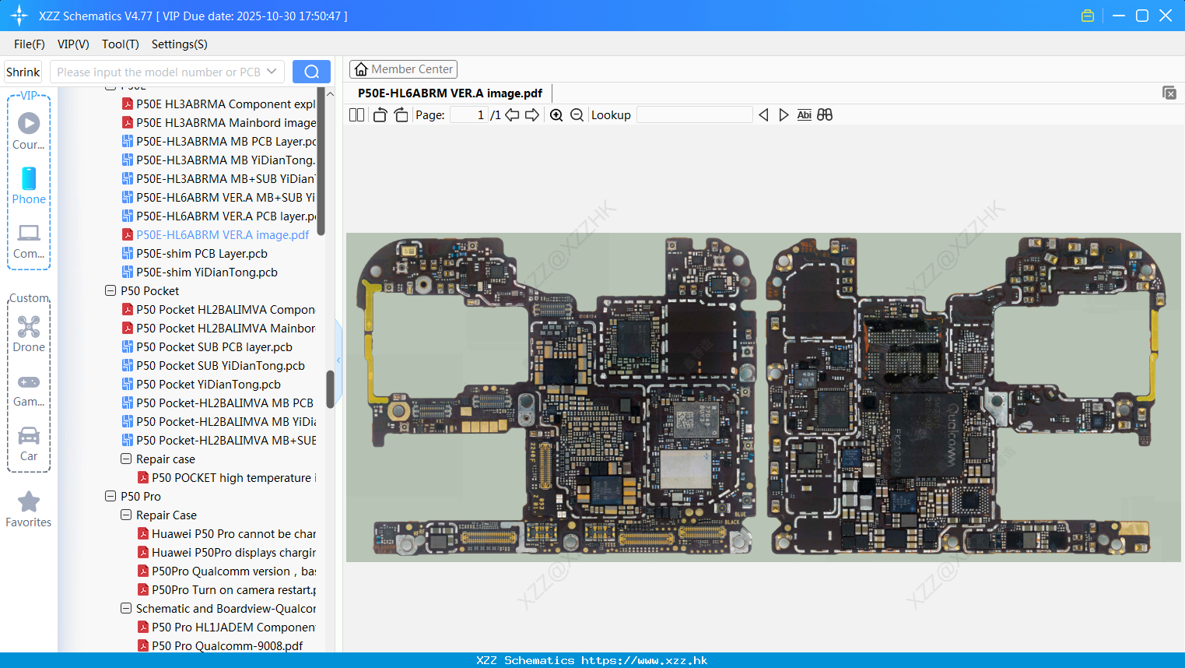
Task: Collapse Schematic and Boardview-Qualcomm folder
Action: pos(126,608)
